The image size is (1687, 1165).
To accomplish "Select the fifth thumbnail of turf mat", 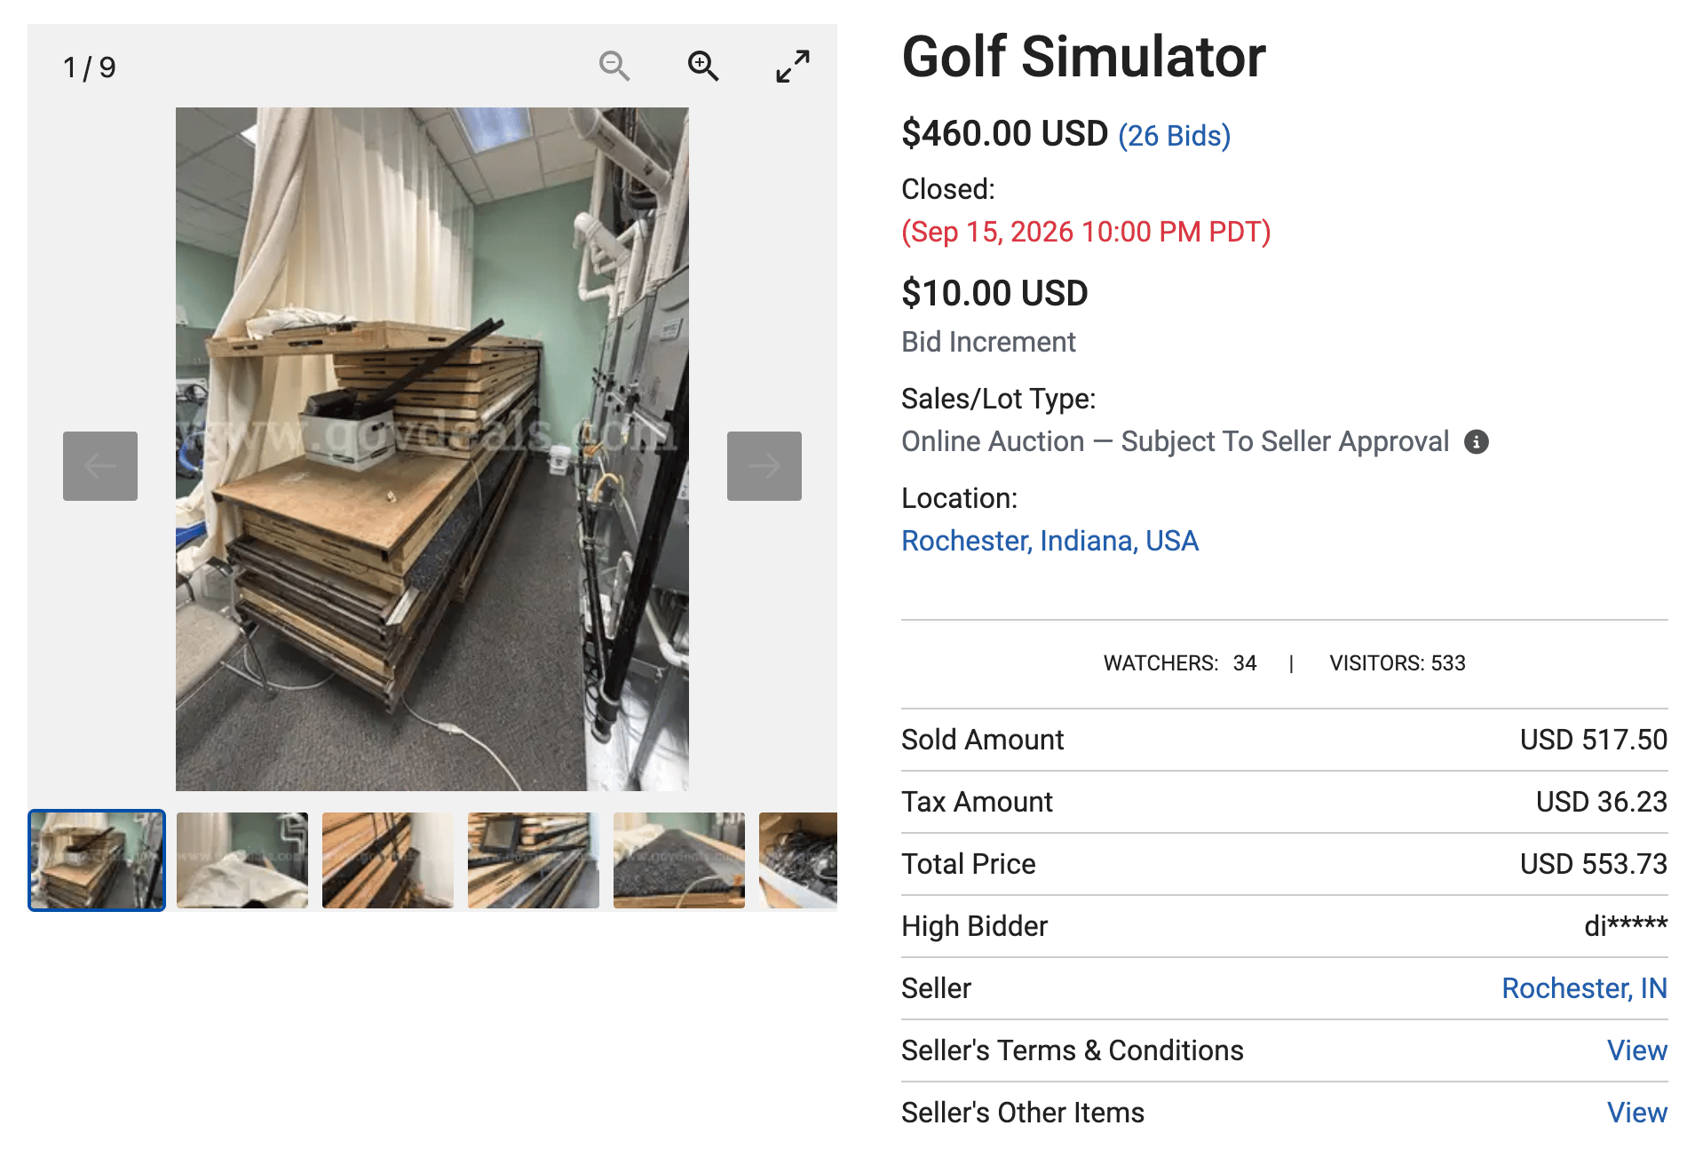I will coord(679,860).
